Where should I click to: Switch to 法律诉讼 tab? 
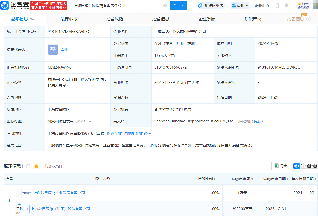click(x=69, y=19)
